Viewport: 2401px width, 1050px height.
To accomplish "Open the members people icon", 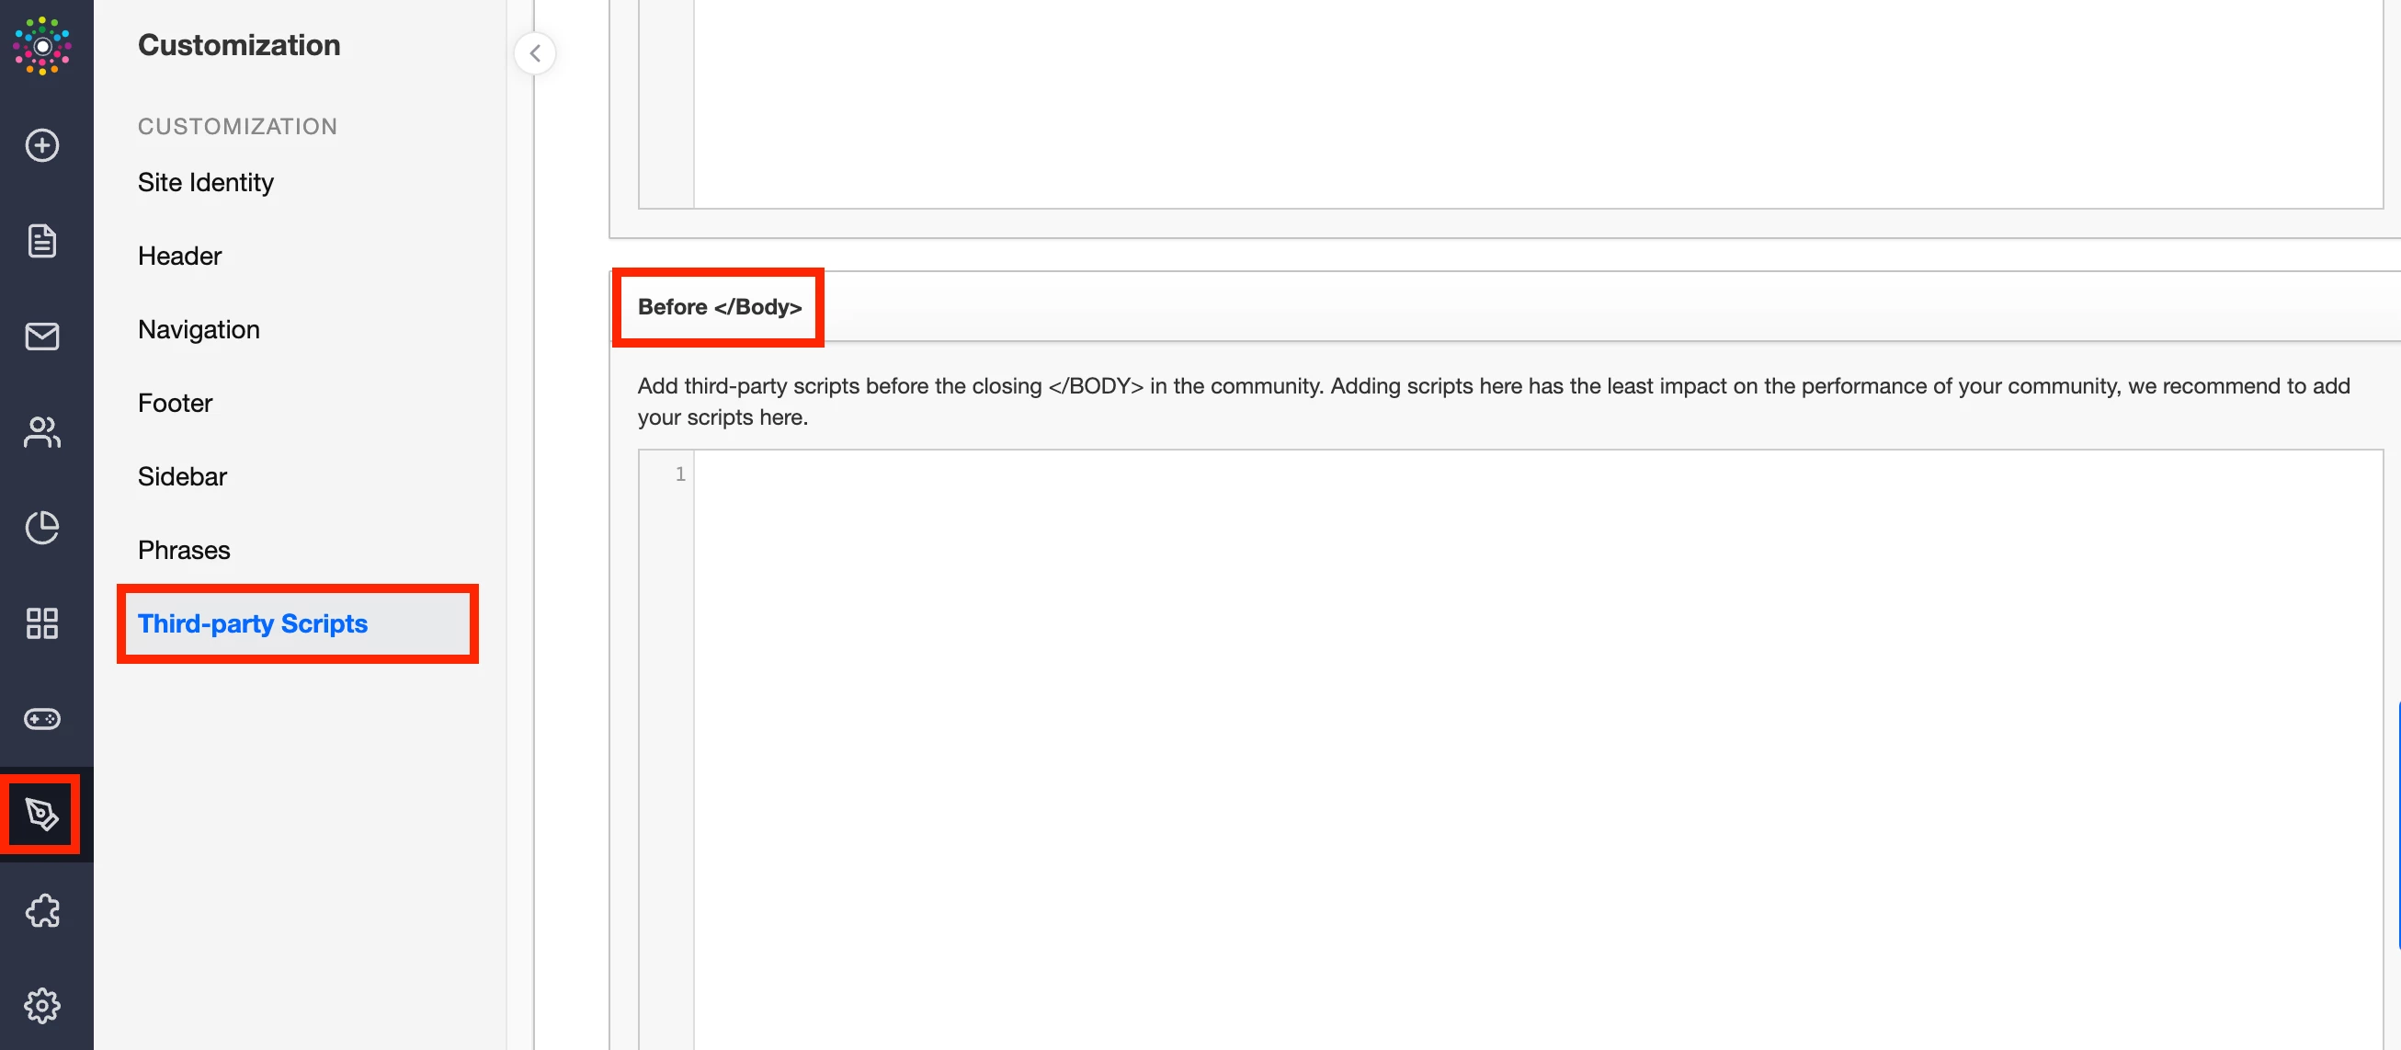I will point(42,432).
